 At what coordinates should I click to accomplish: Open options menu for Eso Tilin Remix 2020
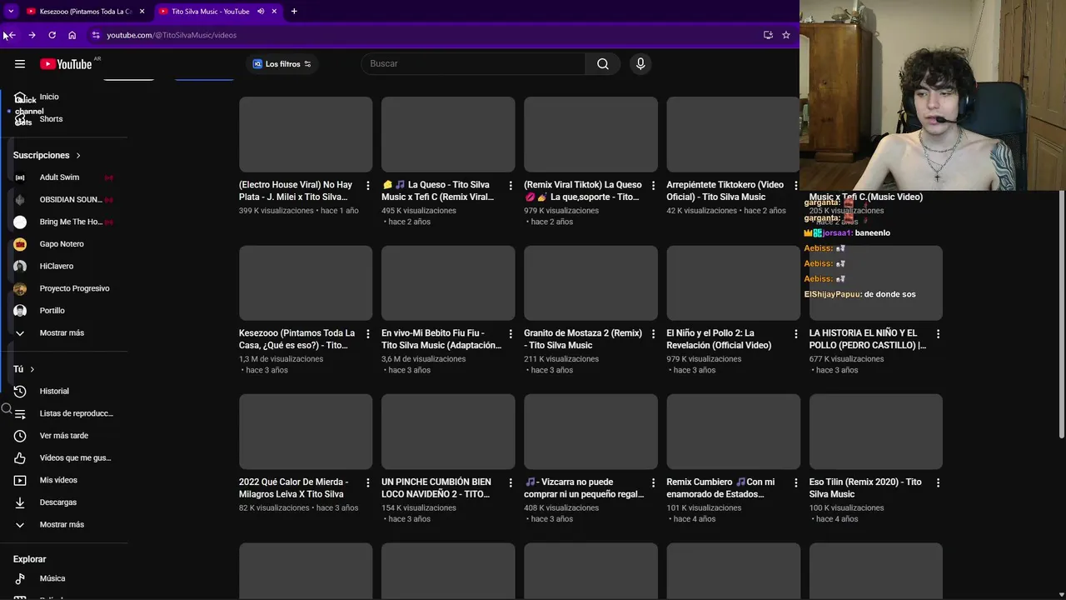(938, 482)
